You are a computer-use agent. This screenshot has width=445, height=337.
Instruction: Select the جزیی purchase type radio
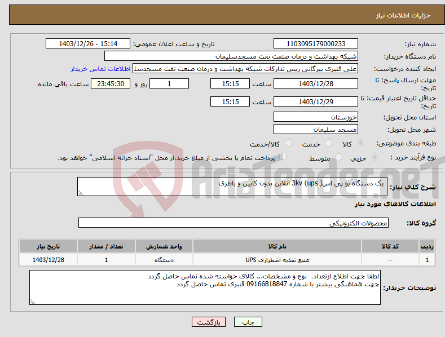[374, 157]
